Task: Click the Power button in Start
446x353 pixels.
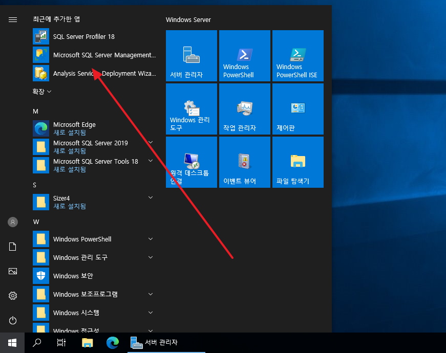Action: click(x=13, y=321)
